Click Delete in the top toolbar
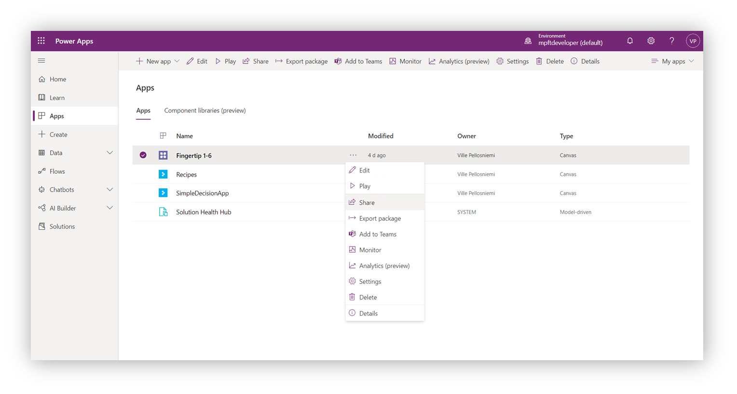 point(549,61)
